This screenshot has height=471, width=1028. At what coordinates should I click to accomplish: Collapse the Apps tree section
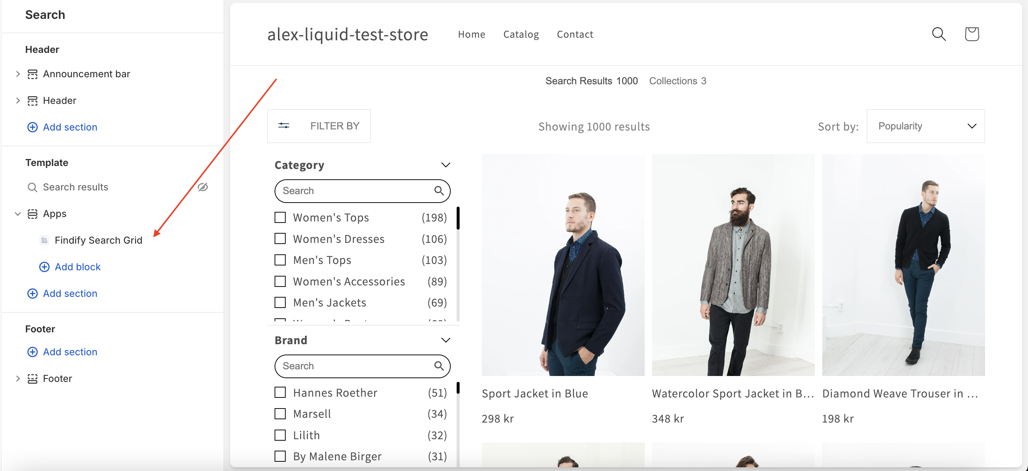(x=17, y=214)
